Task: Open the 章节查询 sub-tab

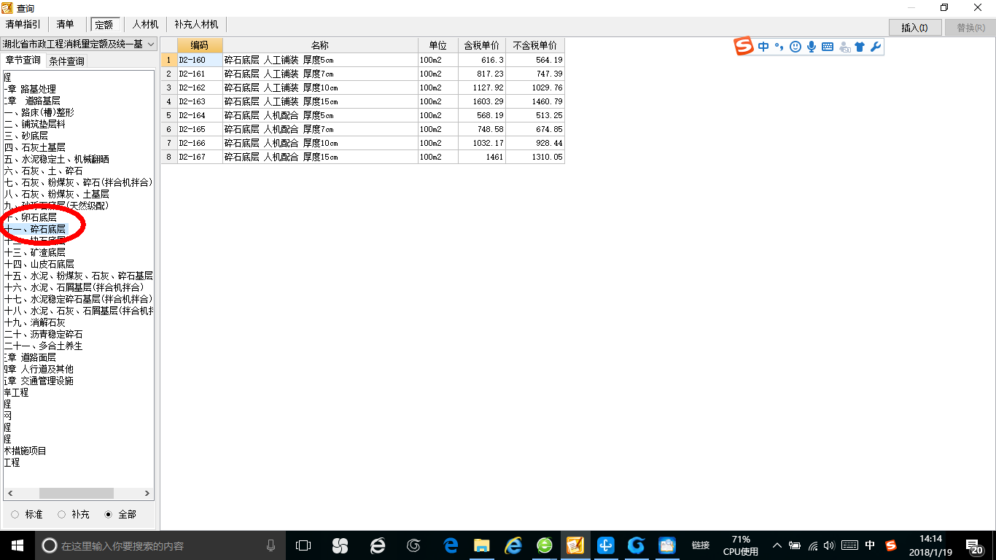Action: tap(23, 61)
